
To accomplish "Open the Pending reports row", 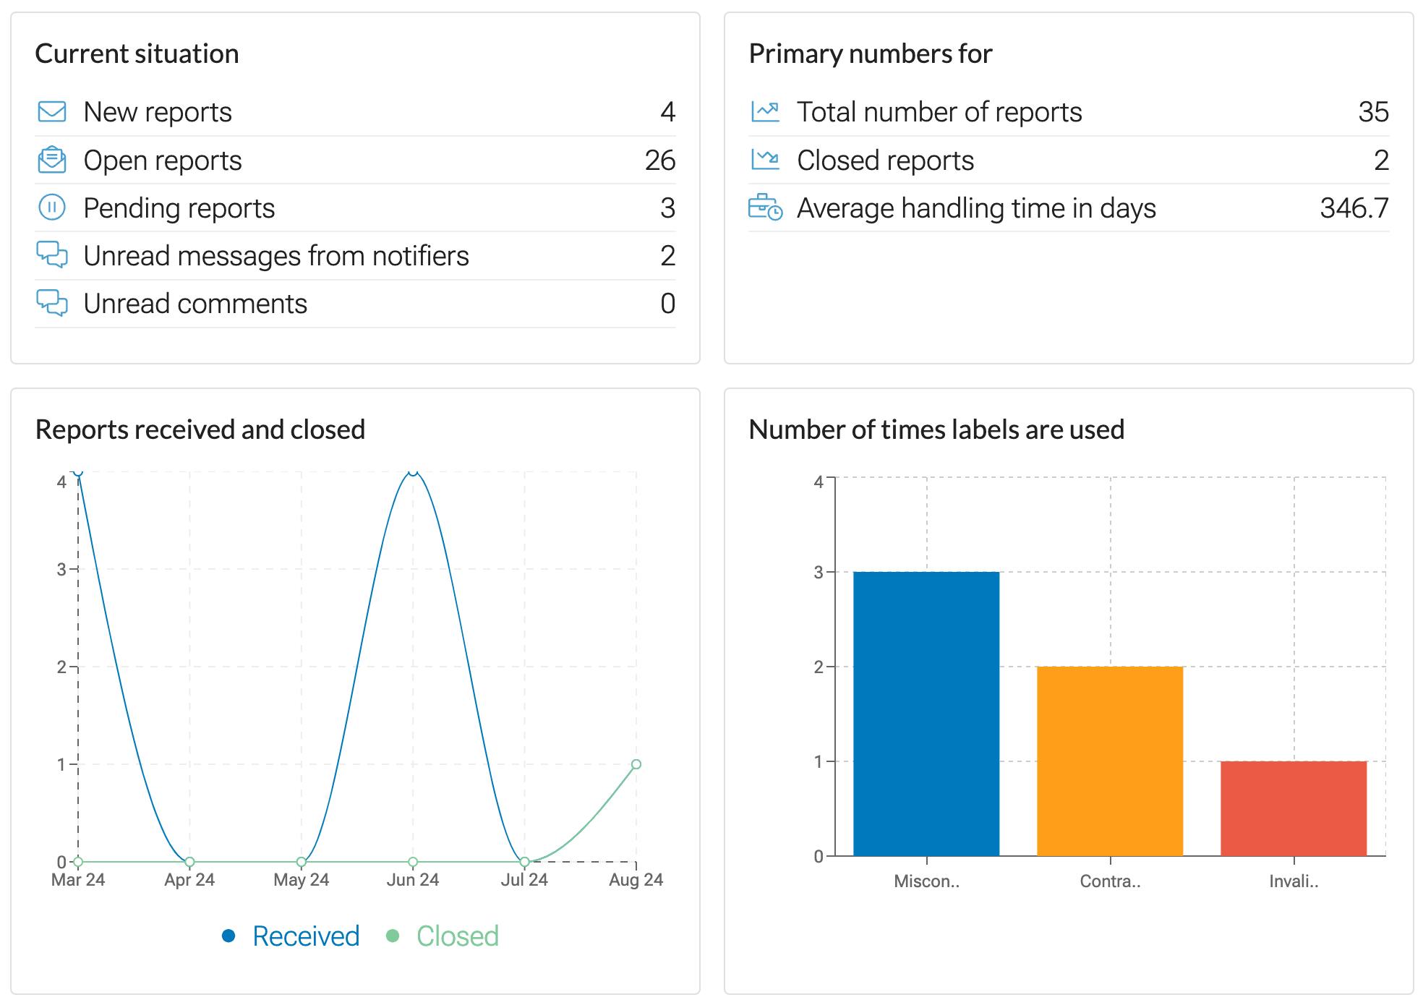I will pyautogui.click(x=355, y=208).
